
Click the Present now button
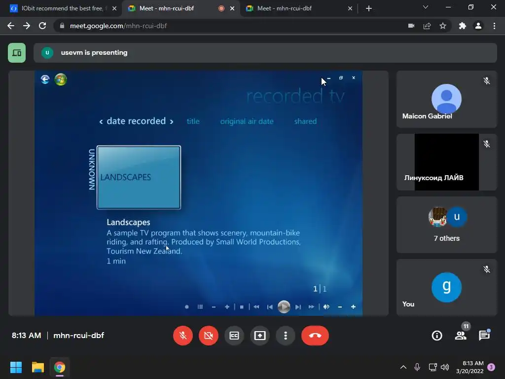pos(259,336)
